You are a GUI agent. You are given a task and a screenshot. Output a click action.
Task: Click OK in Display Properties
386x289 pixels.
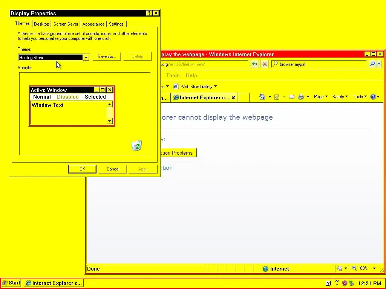82,169
